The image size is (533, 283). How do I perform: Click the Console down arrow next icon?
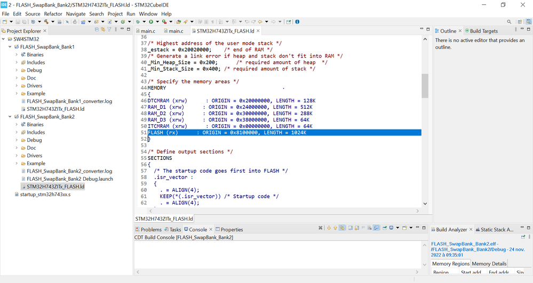tap(329, 228)
